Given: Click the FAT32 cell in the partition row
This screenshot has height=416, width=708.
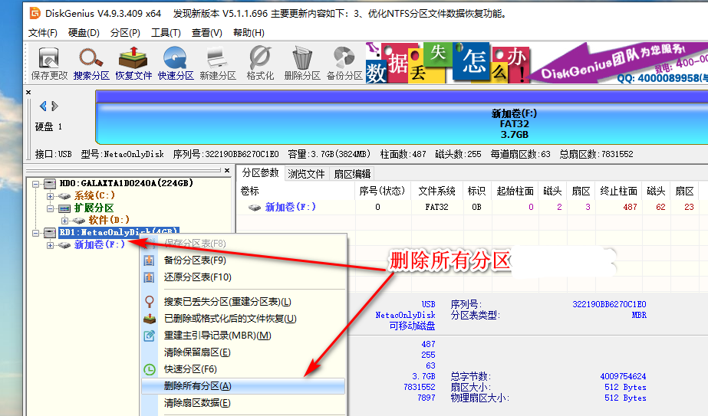Looking at the screenshot, I should tap(436, 207).
